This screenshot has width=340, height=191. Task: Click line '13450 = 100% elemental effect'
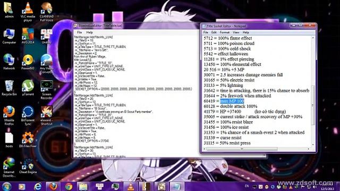pos(232,64)
